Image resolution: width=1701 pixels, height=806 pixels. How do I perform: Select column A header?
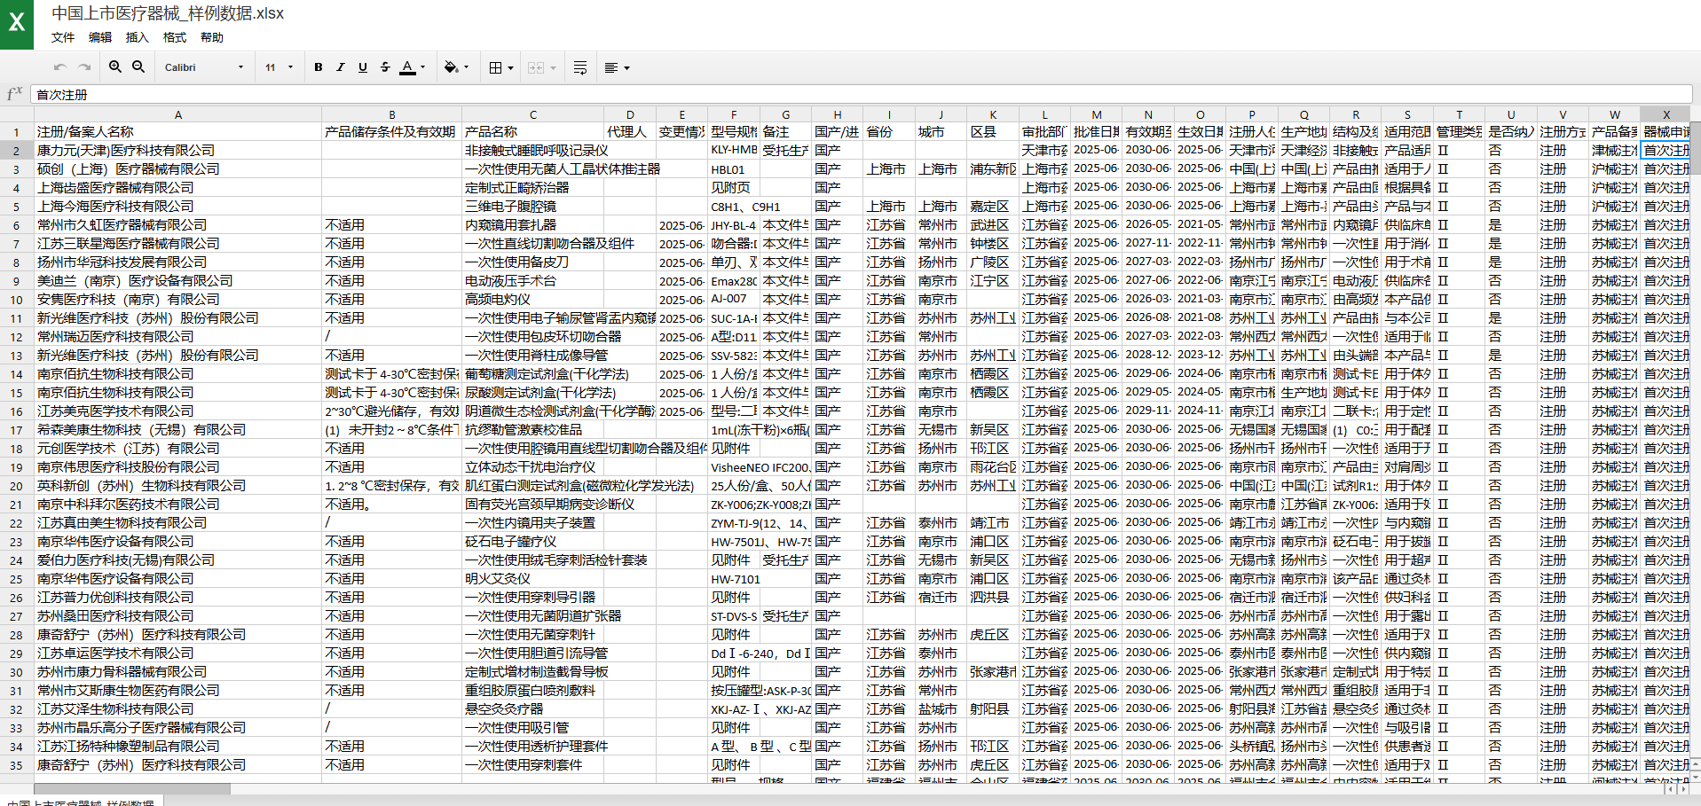point(177,114)
